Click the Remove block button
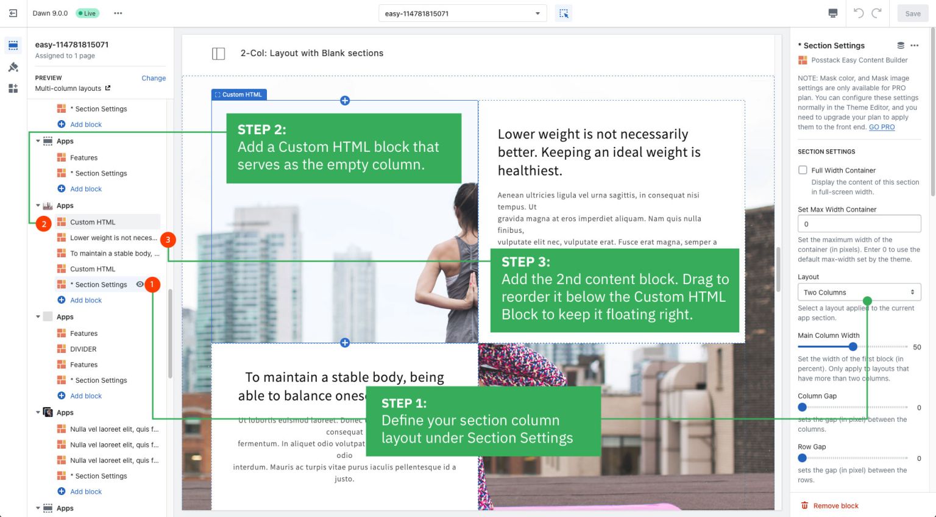This screenshot has width=936, height=517. pos(835,506)
